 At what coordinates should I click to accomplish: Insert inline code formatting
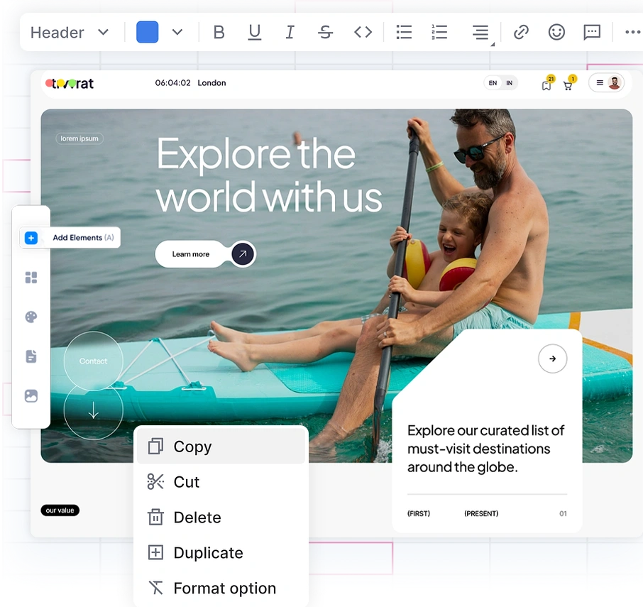click(x=363, y=33)
